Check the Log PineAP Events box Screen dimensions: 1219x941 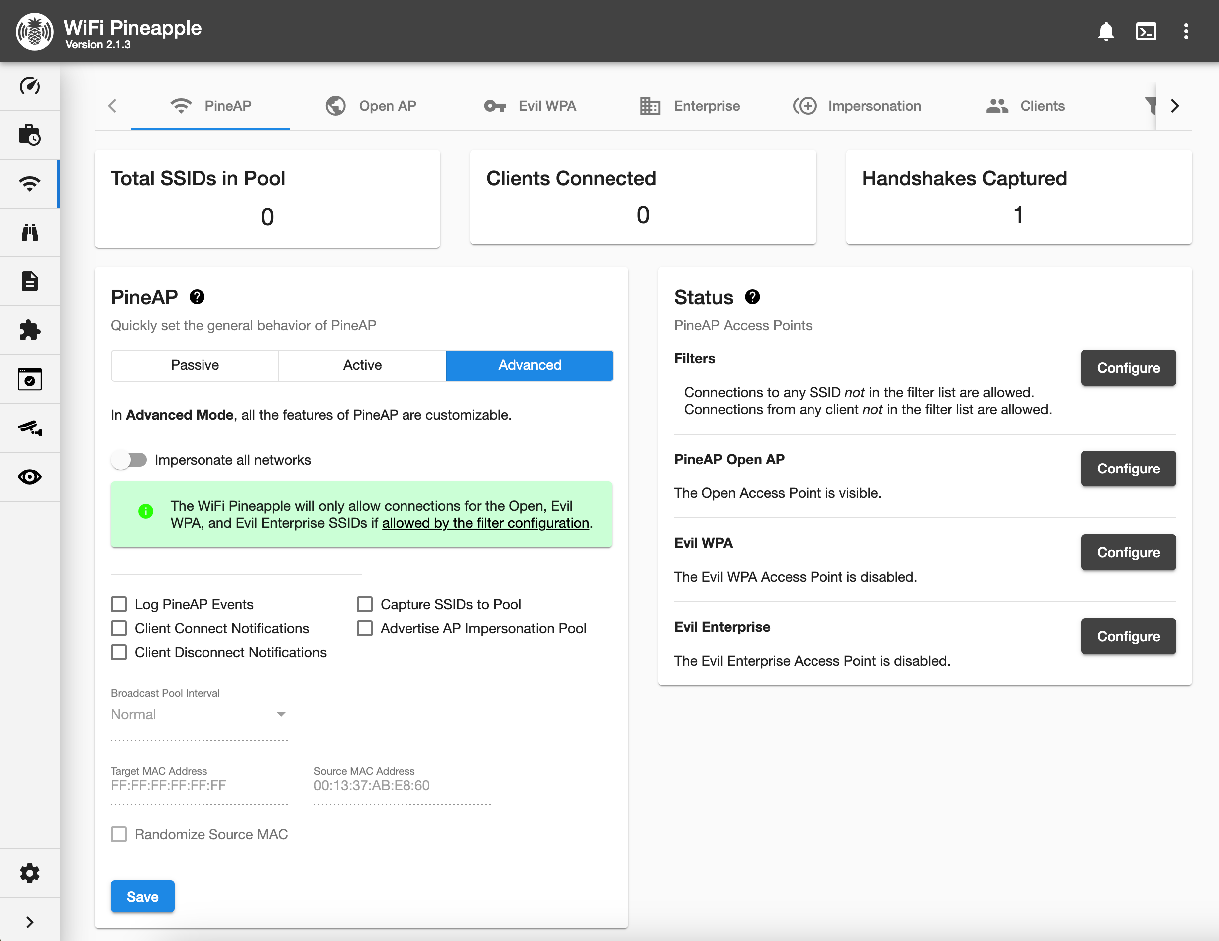point(118,604)
